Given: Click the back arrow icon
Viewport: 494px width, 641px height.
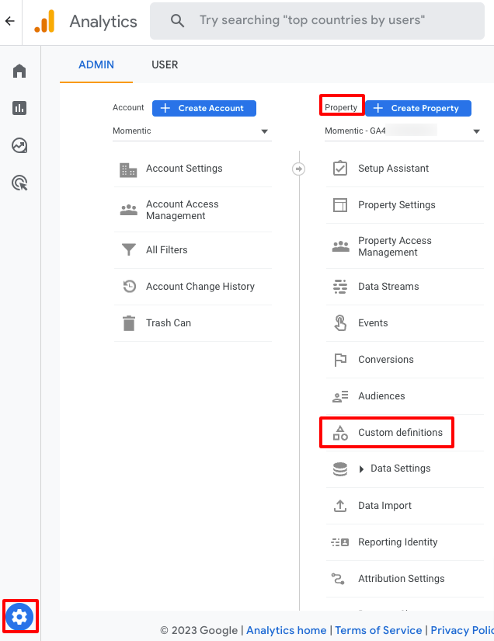Looking at the screenshot, I should pos(10,21).
